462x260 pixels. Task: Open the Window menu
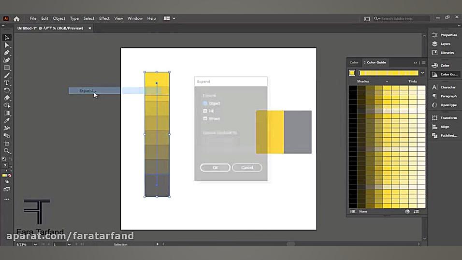click(x=135, y=18)
